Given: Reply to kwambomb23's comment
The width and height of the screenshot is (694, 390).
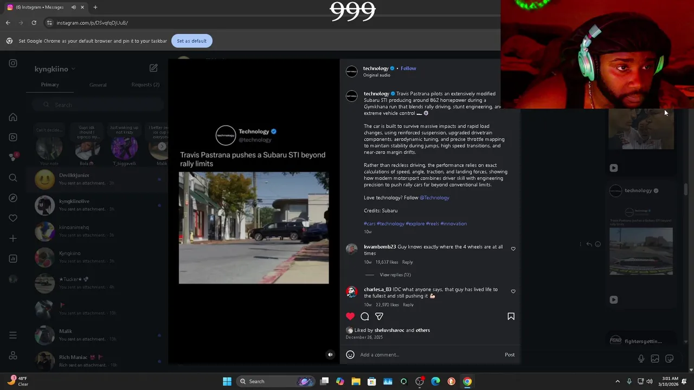Looking at the screenshot, I should click(x=407, y=262).
